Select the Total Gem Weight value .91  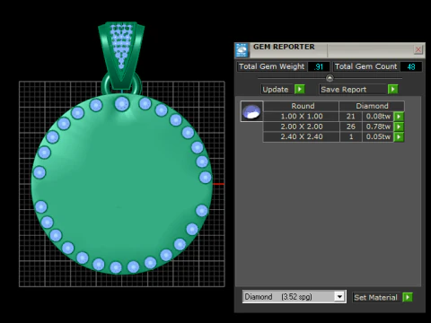click(x=319, y=66)
